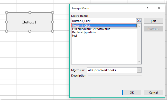Image resolution: width=167 pixels, height=100 pixels.
Task: Click the collapse dialog range selector icon
Action: point(138,21)
